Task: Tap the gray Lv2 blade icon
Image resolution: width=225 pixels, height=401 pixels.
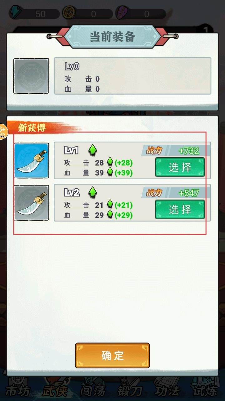Action: 31,203
